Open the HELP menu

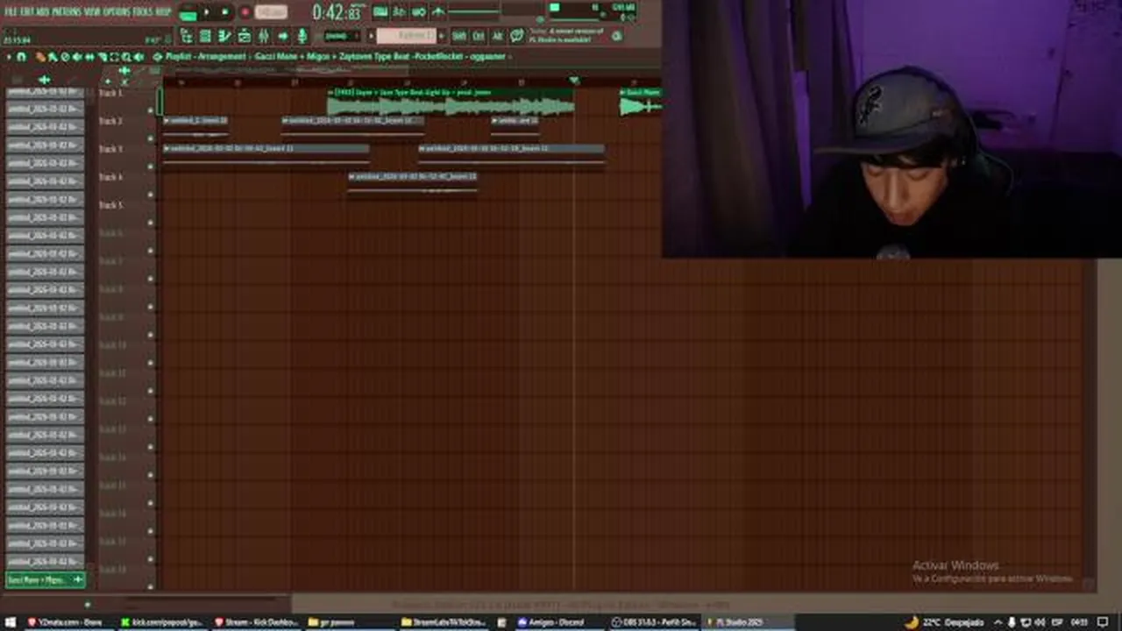click(164, 11)
